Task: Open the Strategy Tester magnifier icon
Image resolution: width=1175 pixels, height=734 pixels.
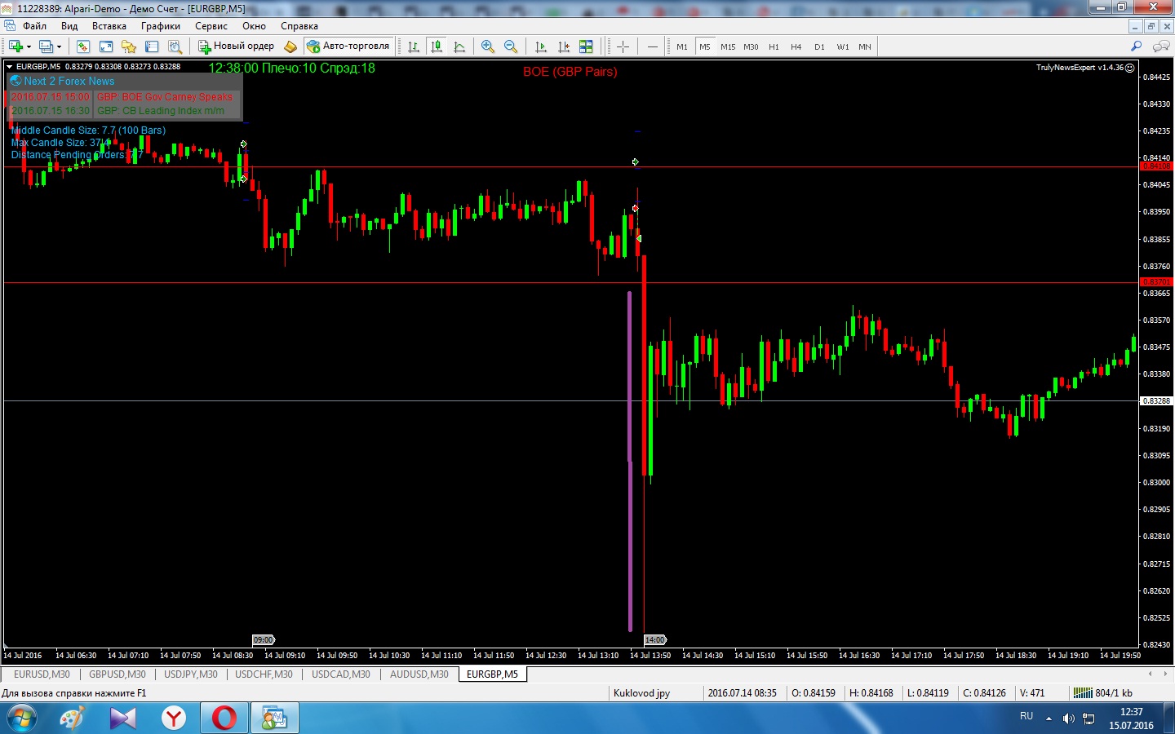Action: [x=175, y=46]
